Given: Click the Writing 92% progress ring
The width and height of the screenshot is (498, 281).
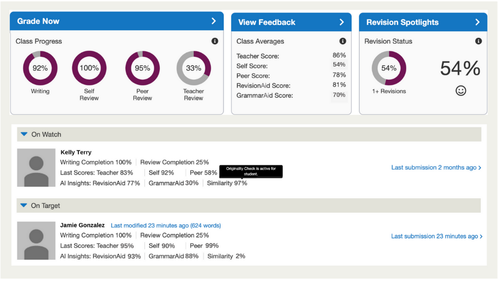Looking at the screenshot, I should (40, 68).
